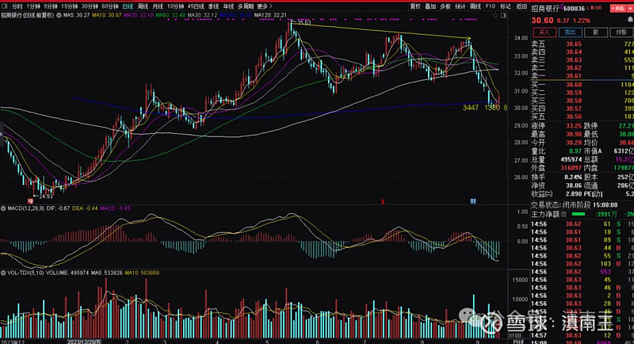
Task: Click the 最高 value 30.90
Action: point(574,134)
